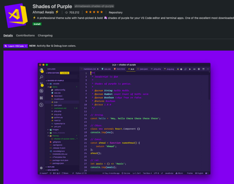Viewport: 234px width, 184px height.
Task: Click package.json file in preview explorer
Action: pos(62,163)
